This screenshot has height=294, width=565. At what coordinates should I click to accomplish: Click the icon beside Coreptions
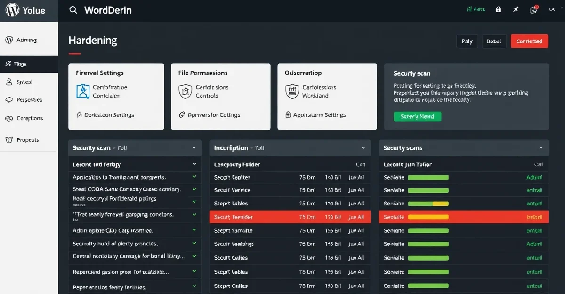tap(8, 118)
